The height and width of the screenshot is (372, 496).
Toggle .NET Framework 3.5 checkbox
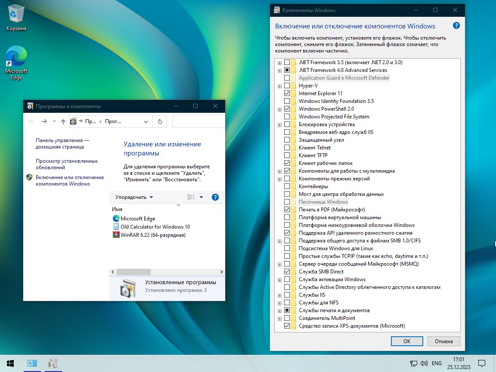(x=287, y=62)
